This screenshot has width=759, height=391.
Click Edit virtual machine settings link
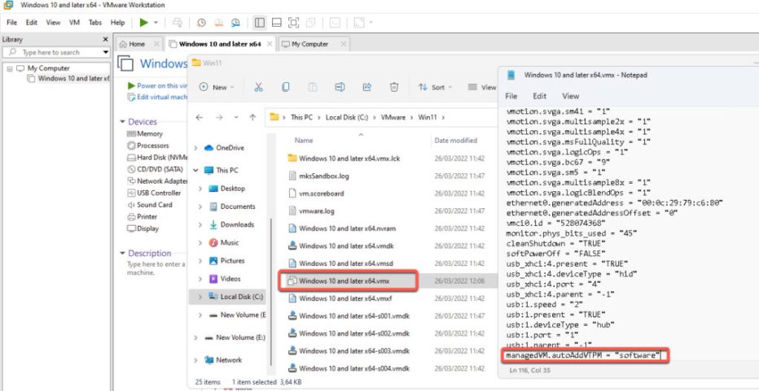[162, 98]
